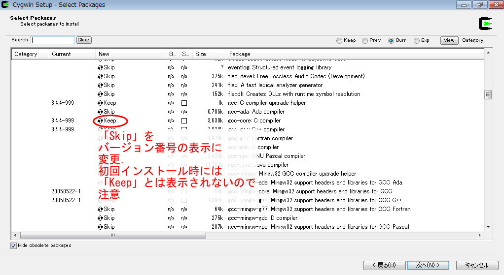Viewport: 504px width, 275px height.
Task: Click version 3.4.4-999 on gcc-core row
Action: [63, 121]
